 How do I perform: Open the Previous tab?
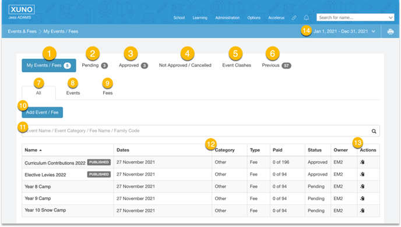[x=276, y=65]
